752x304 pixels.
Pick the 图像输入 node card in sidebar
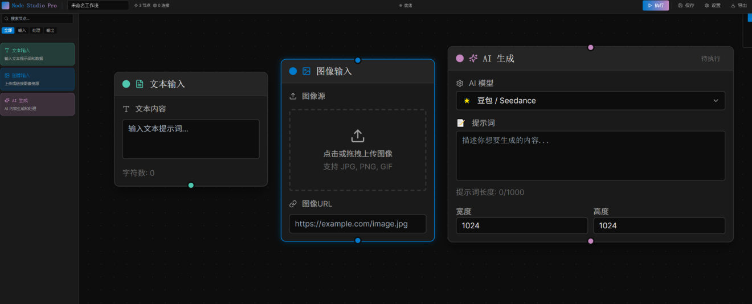click(37, 79)
